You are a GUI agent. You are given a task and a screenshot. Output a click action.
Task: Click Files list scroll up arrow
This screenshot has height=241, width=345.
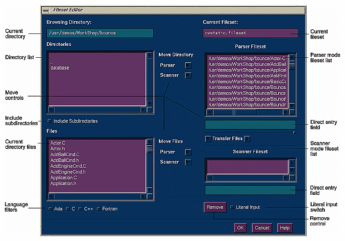[x=149, y=142]
